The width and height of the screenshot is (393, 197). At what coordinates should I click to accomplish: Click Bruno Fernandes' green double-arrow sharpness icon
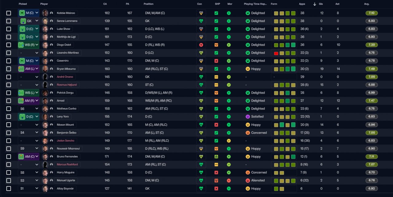[216, 157]
